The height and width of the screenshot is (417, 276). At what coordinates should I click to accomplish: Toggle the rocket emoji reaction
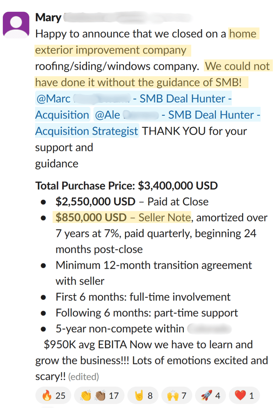tap(210, 395)
